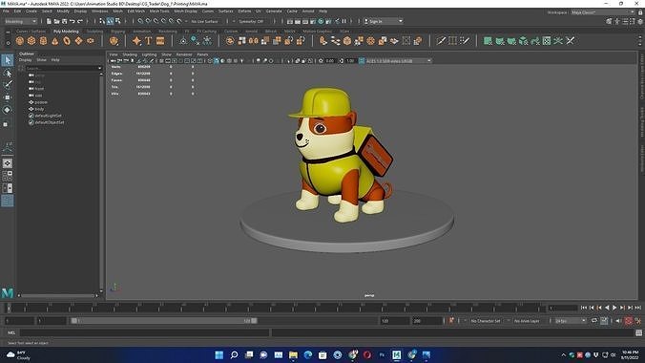Image resolution: width=645 pixels, height=363 pixels.
Task: Open the Sign In dropdown
Action: click(x=383, y=21)
